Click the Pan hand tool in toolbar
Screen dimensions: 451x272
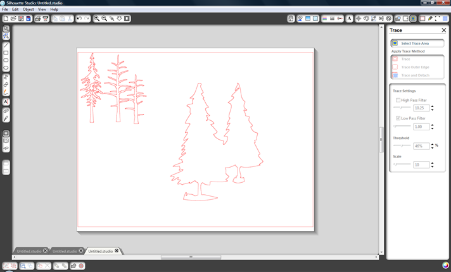(119, 18)
